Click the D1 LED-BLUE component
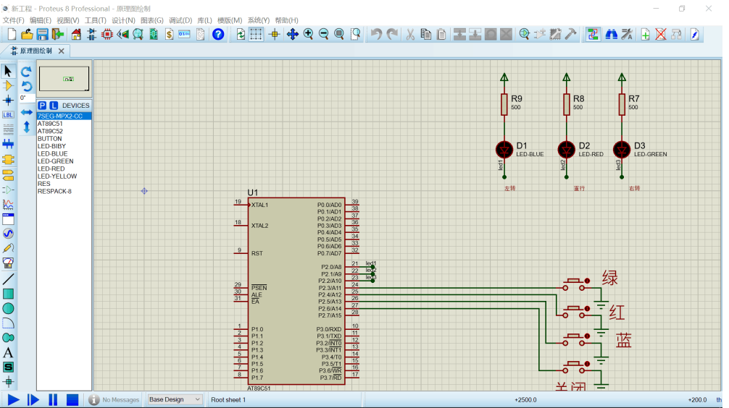729x408 pixels. [x=504, y=150]
